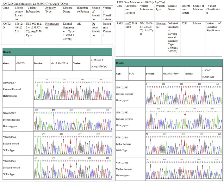The height and width of the screenshot is (182, 224).
Task: Click red arrow in KMT2D Proband Forward chromatogram
Action: tap(72, 91)
